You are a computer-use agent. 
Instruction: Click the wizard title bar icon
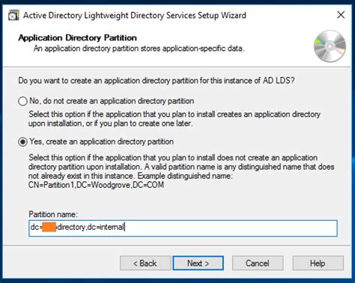[13, 15]
